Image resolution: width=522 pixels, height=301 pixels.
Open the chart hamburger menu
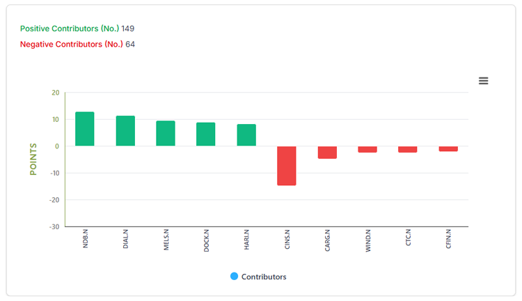484,81
